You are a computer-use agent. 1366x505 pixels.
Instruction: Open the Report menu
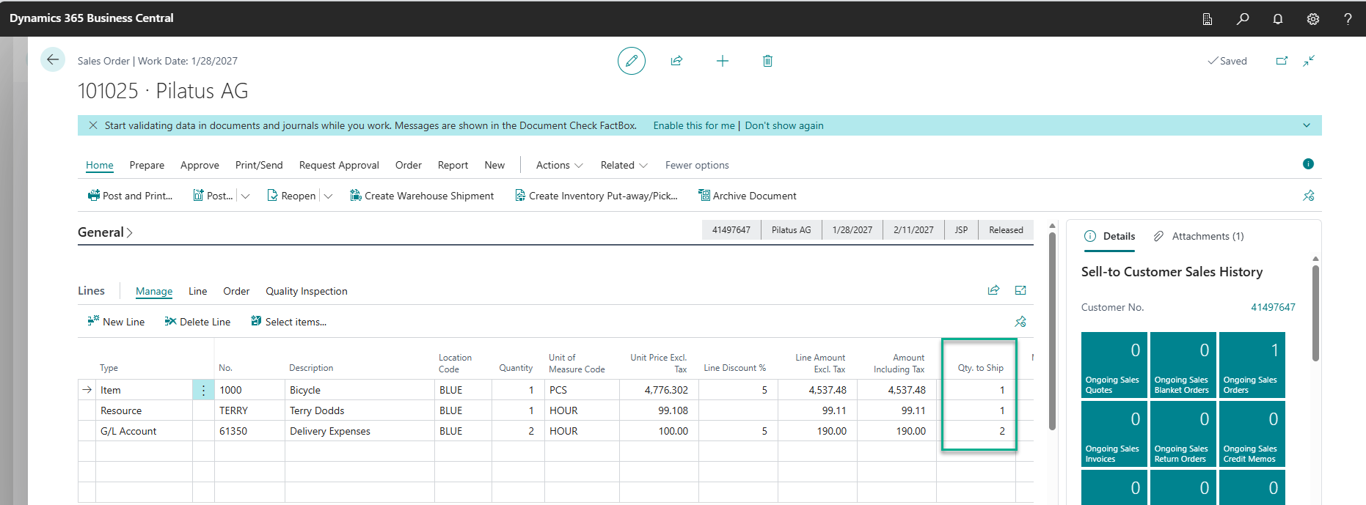(453, 165)
